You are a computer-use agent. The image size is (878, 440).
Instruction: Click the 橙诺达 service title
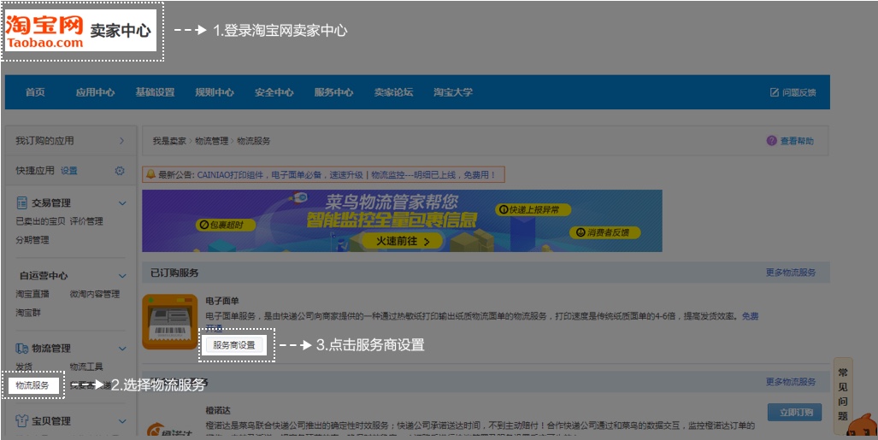coord(218,410)
